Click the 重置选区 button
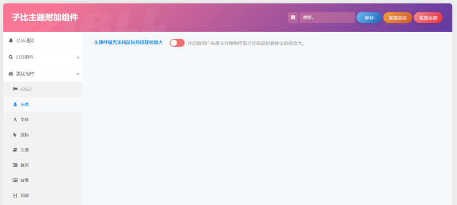This screenshot has width=457, height=205. [398, 18]
